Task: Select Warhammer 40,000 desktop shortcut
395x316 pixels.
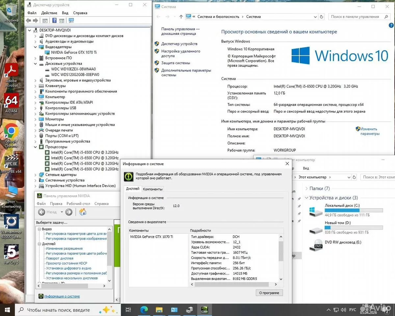Action: tap(11, 226)
